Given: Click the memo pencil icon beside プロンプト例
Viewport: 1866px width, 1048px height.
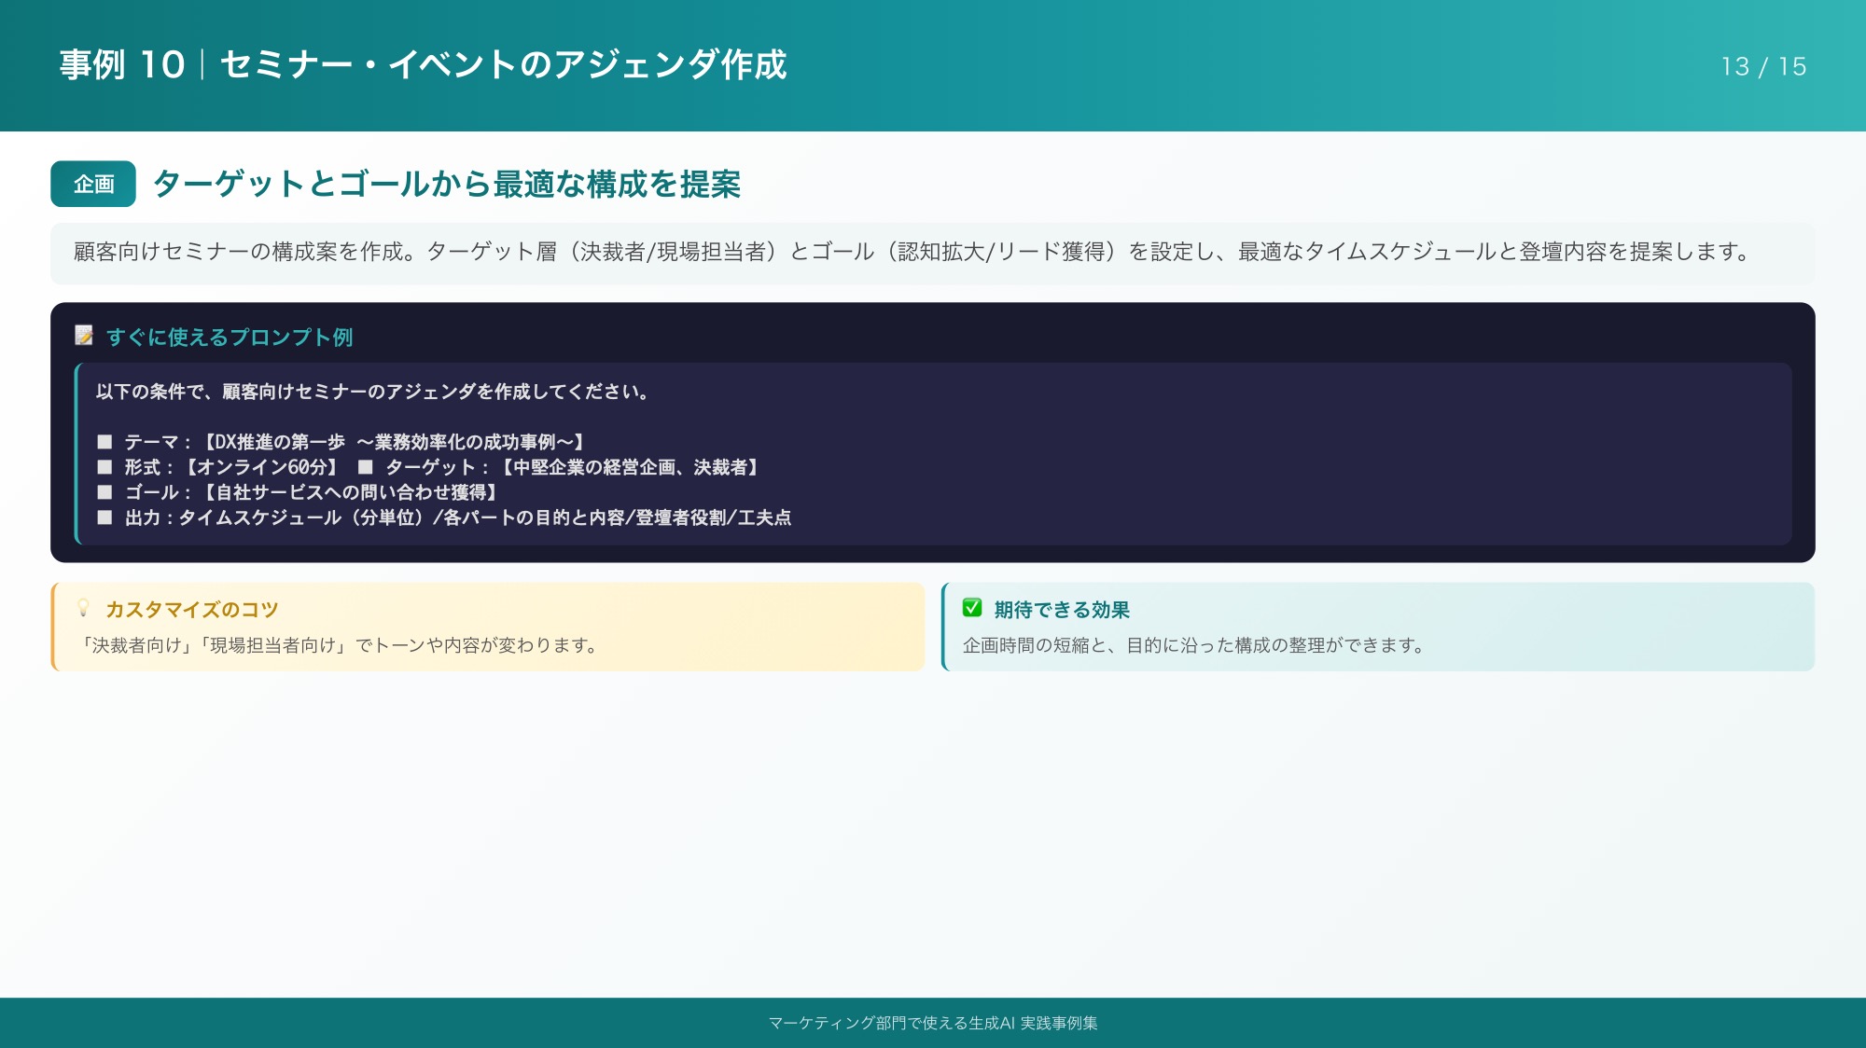Looking at the screenshot, I should pyautogui.click(x=84, y=336).
